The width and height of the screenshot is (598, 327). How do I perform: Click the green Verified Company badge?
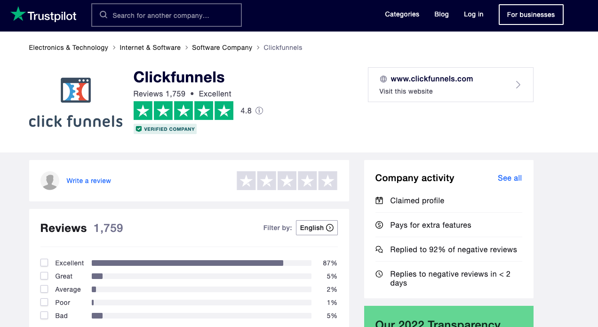point(165,129)
